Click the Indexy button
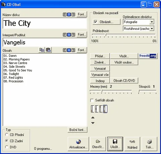Image resolution: width=161 pixels, height=154 pixels. [x=100, y=81]
